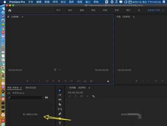Open the 剪辑 menu
Image resolution: width=167 pixels, height=126 pixels.
pyautogui.click(x=47, y=2)
